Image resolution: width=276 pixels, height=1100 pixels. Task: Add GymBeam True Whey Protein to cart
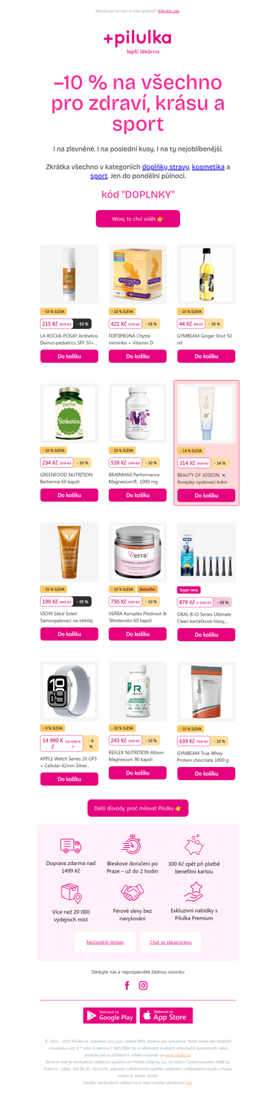206,774
